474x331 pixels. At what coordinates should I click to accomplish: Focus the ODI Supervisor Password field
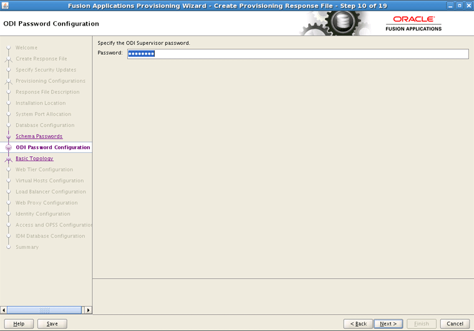click(297, 54)
